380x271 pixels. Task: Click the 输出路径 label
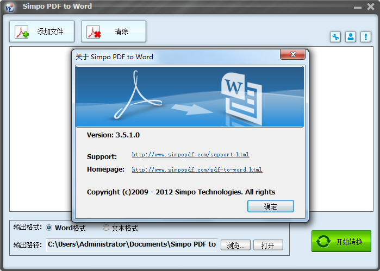pyautogui.click(x=27, y=245)
